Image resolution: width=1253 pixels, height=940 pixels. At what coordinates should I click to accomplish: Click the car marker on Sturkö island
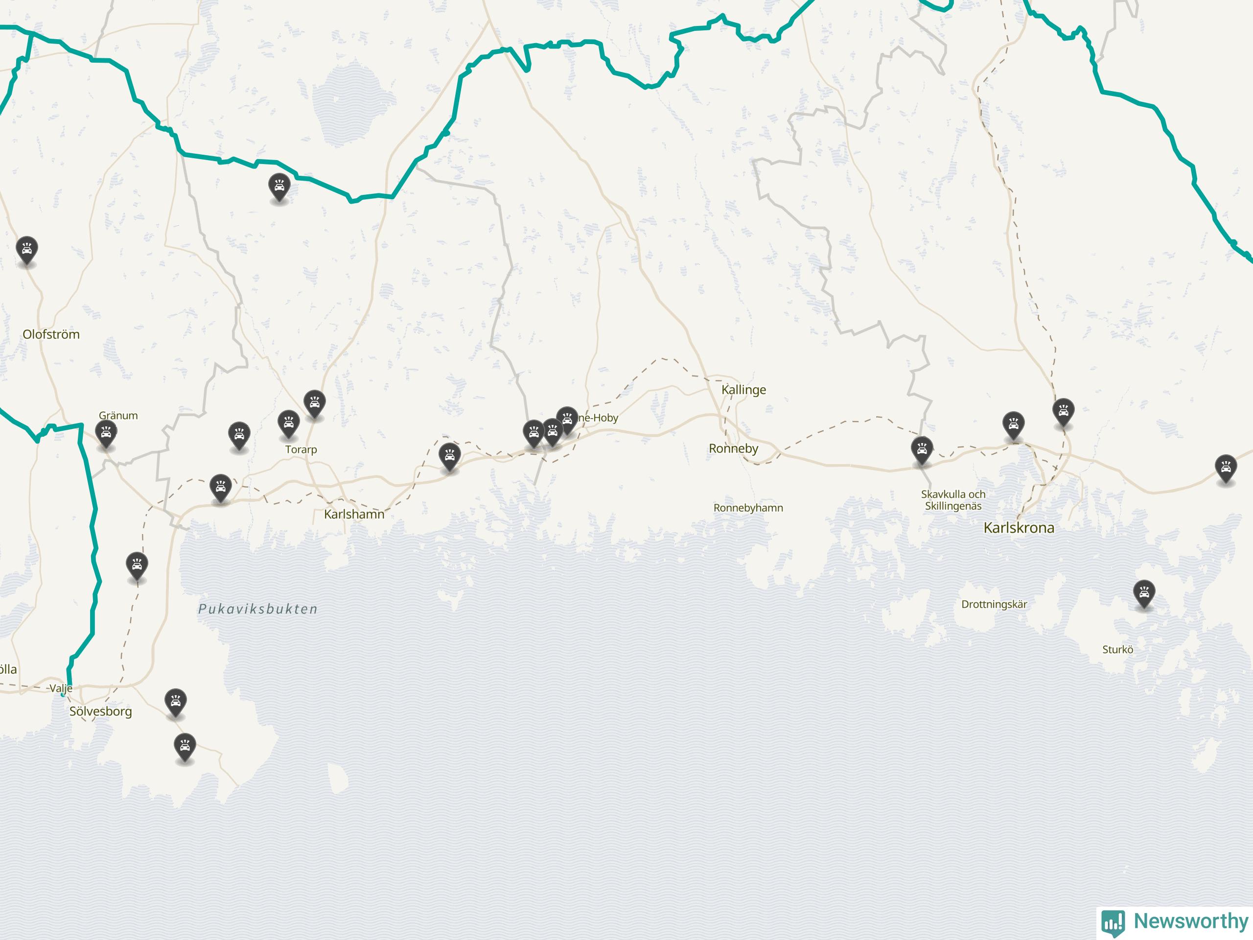coord(1144,593)
